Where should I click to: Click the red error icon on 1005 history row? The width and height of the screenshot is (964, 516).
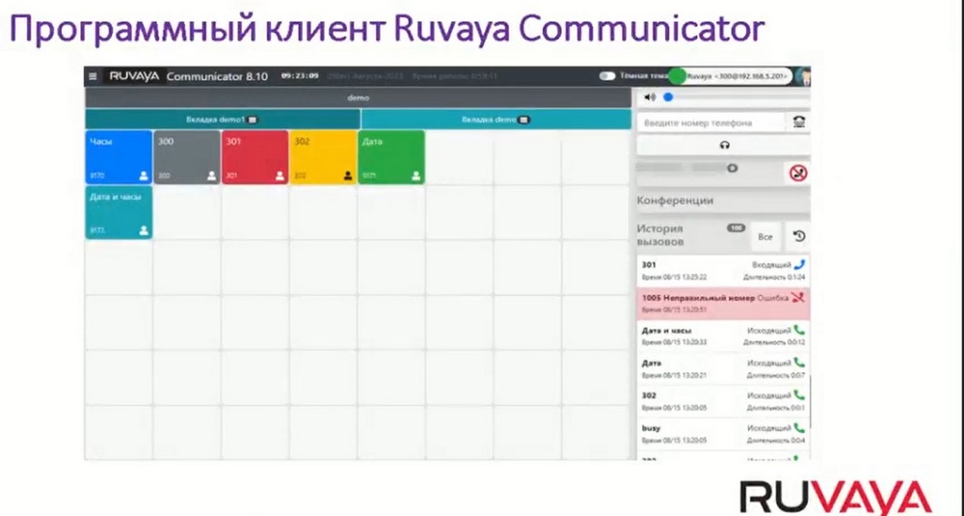point(798,298)
